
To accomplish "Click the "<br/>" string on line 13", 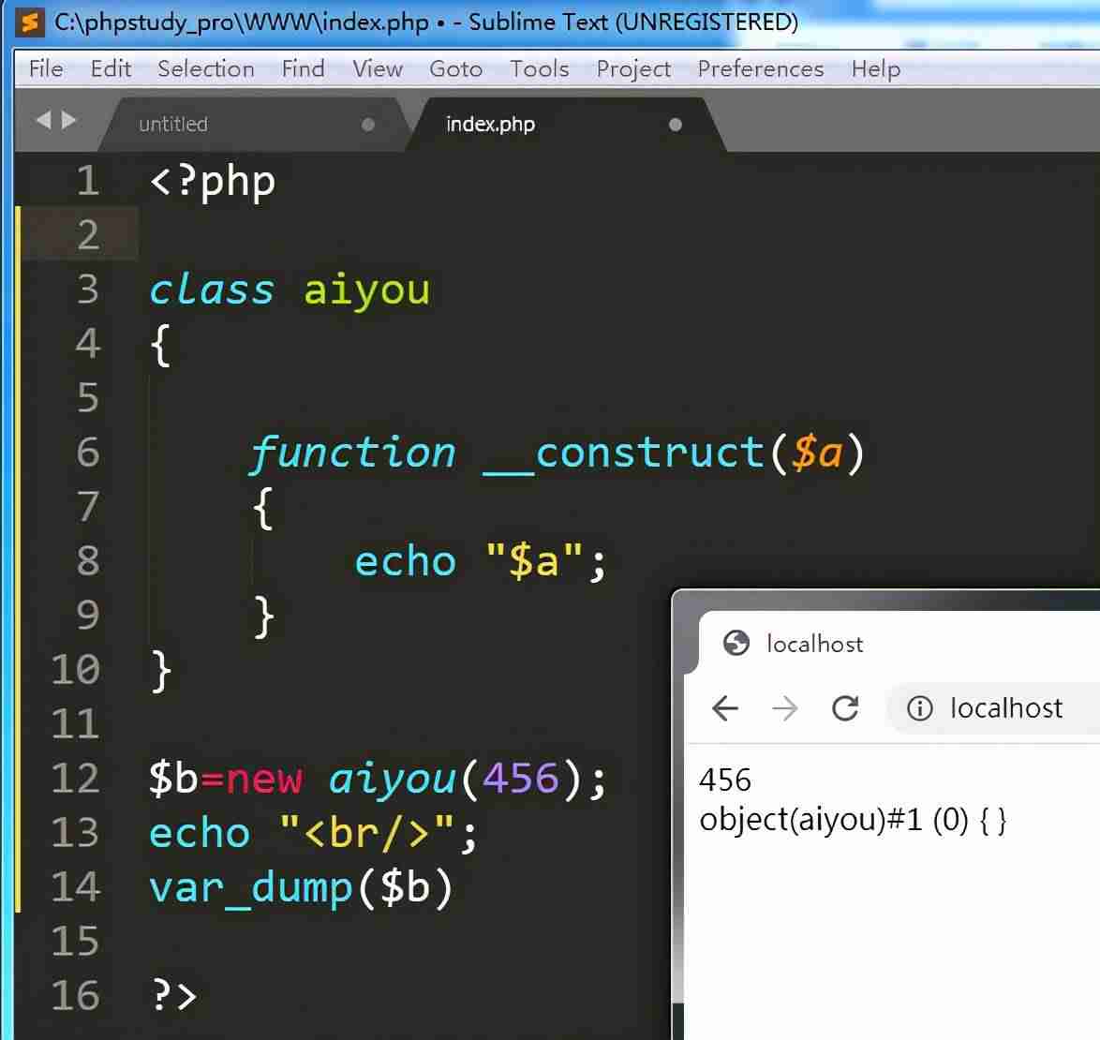I will tap(368, 833).
